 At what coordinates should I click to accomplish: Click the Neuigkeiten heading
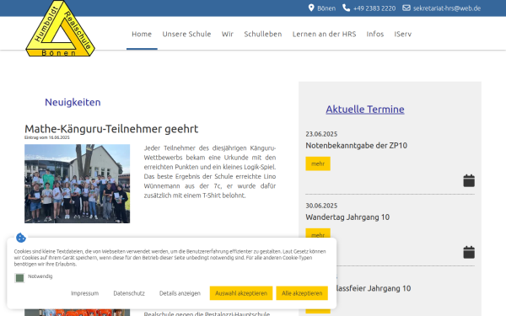coord(73,102)
